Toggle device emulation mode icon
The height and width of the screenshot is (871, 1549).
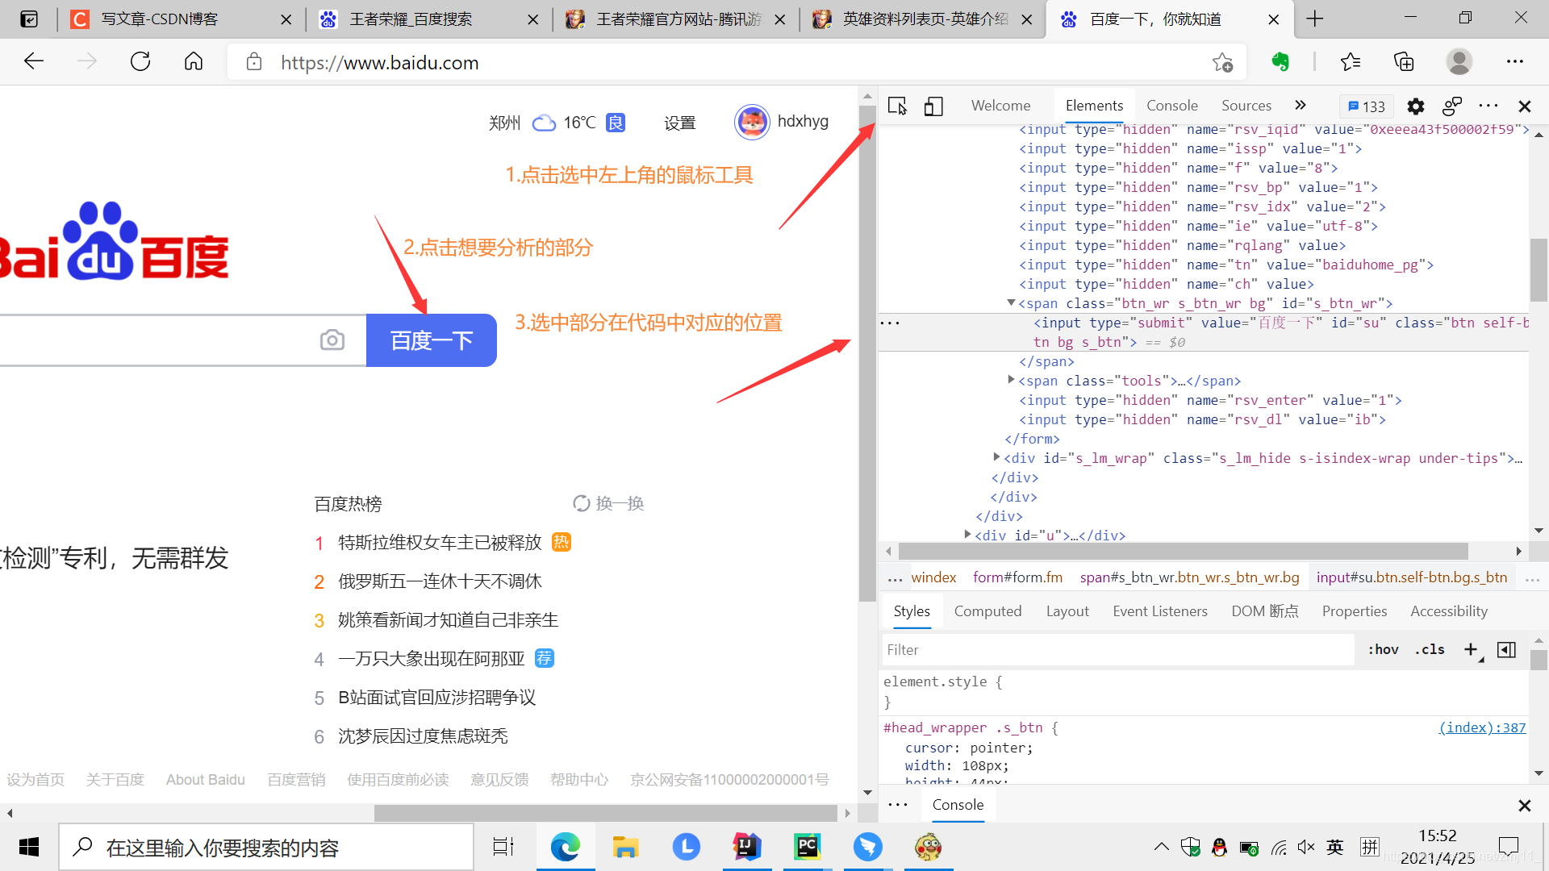tap(933, 106)
